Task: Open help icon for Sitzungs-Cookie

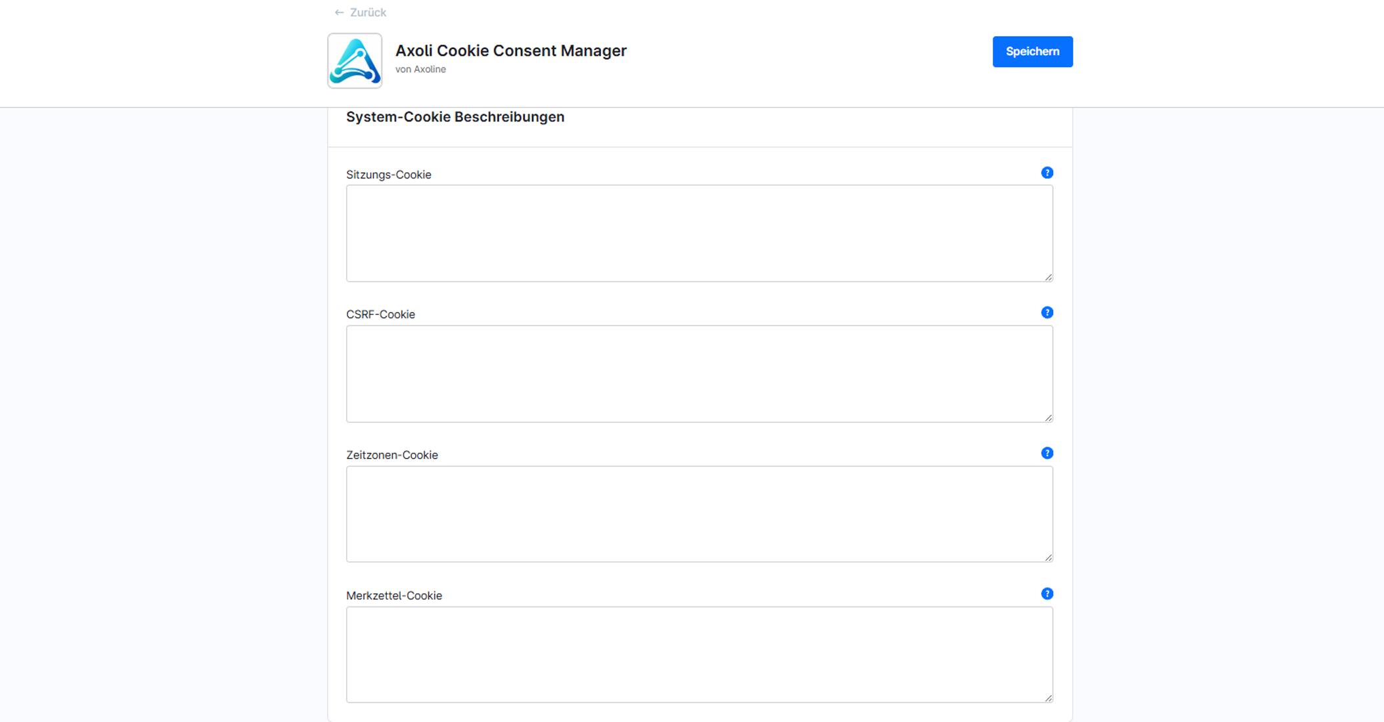Action: click(1047, 173)
